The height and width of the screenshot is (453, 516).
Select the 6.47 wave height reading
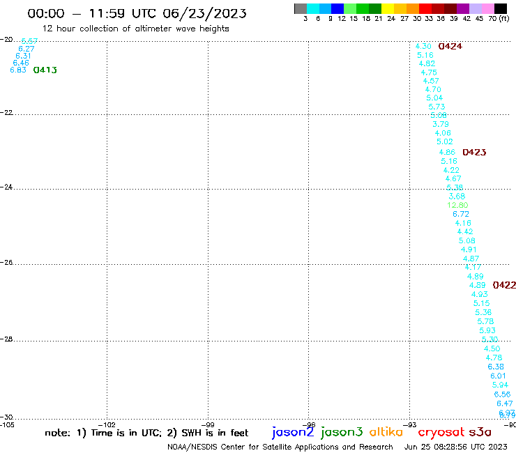coord(505,404)
